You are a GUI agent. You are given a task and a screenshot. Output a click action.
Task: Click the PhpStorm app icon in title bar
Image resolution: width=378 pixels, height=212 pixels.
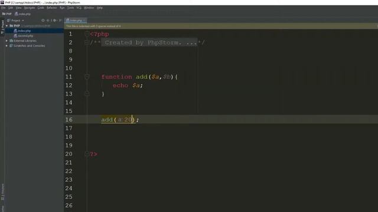pos(2,2)
